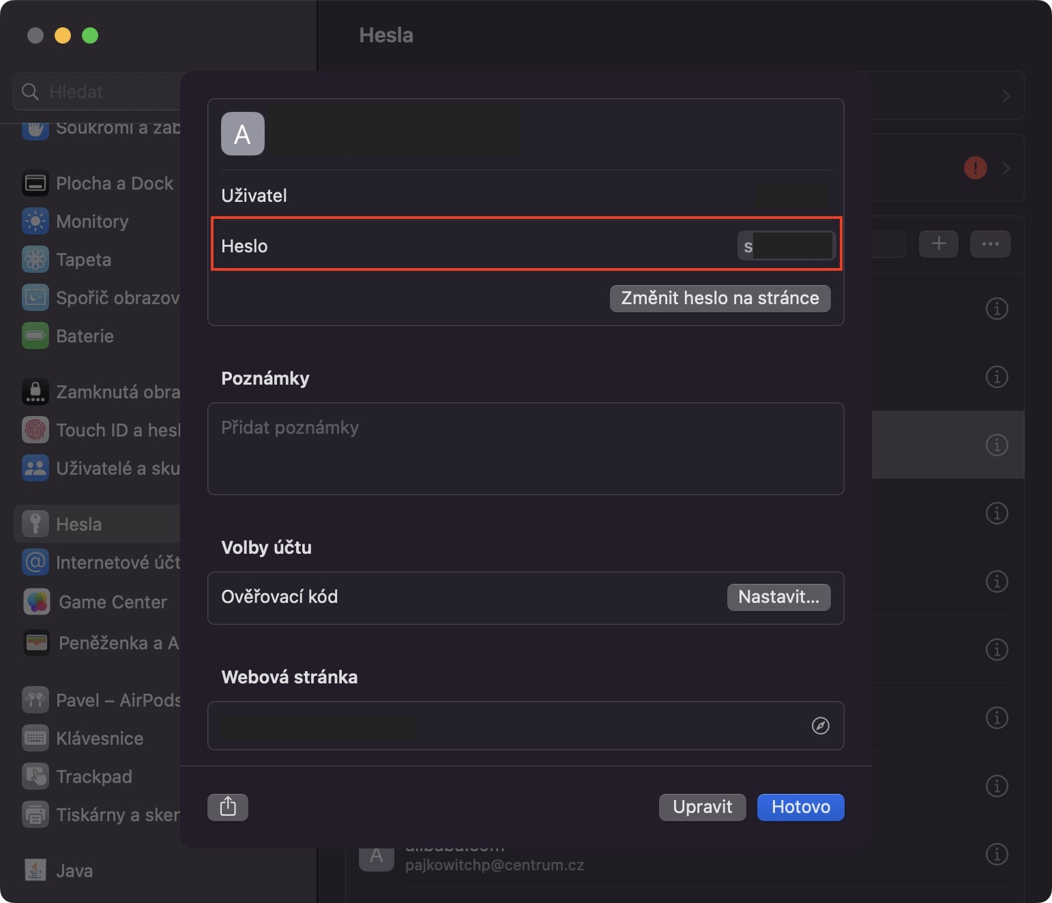Select Trackpad in the sidebar
Image resolution: width=1052 pixels, height=903 pixels.
pyautogui.click(x=94, y=777)
